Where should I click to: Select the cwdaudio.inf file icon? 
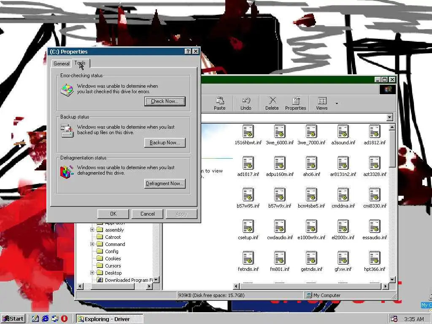(x=280, y=226)
